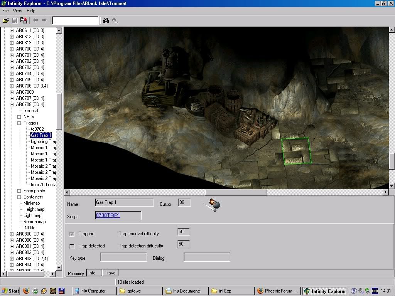Expand the NPCs tree node
Image resolution: width=395 pixels, height=296 pixels.
(19, 117)
